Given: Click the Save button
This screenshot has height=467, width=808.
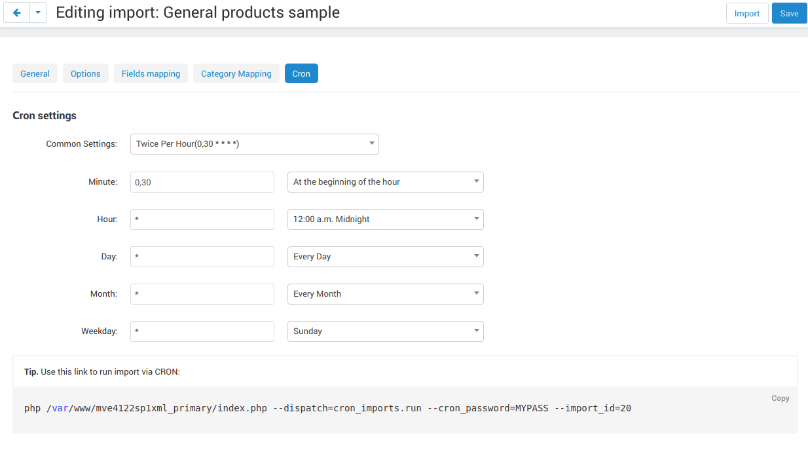Looking at the screenshot, I should (x=789, y=13).
